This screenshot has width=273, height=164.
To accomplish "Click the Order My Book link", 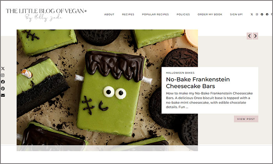I will (210, 14).
